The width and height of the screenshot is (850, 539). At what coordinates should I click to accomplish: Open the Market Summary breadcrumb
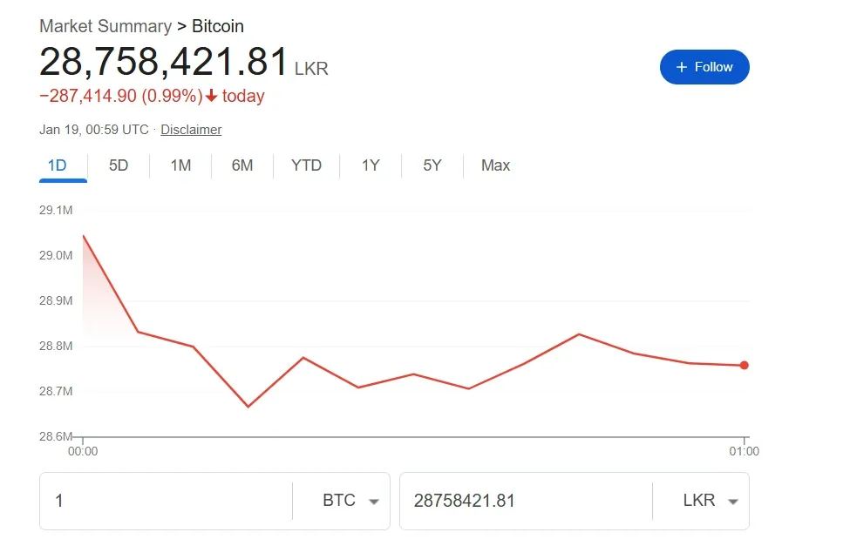(105, 26)
